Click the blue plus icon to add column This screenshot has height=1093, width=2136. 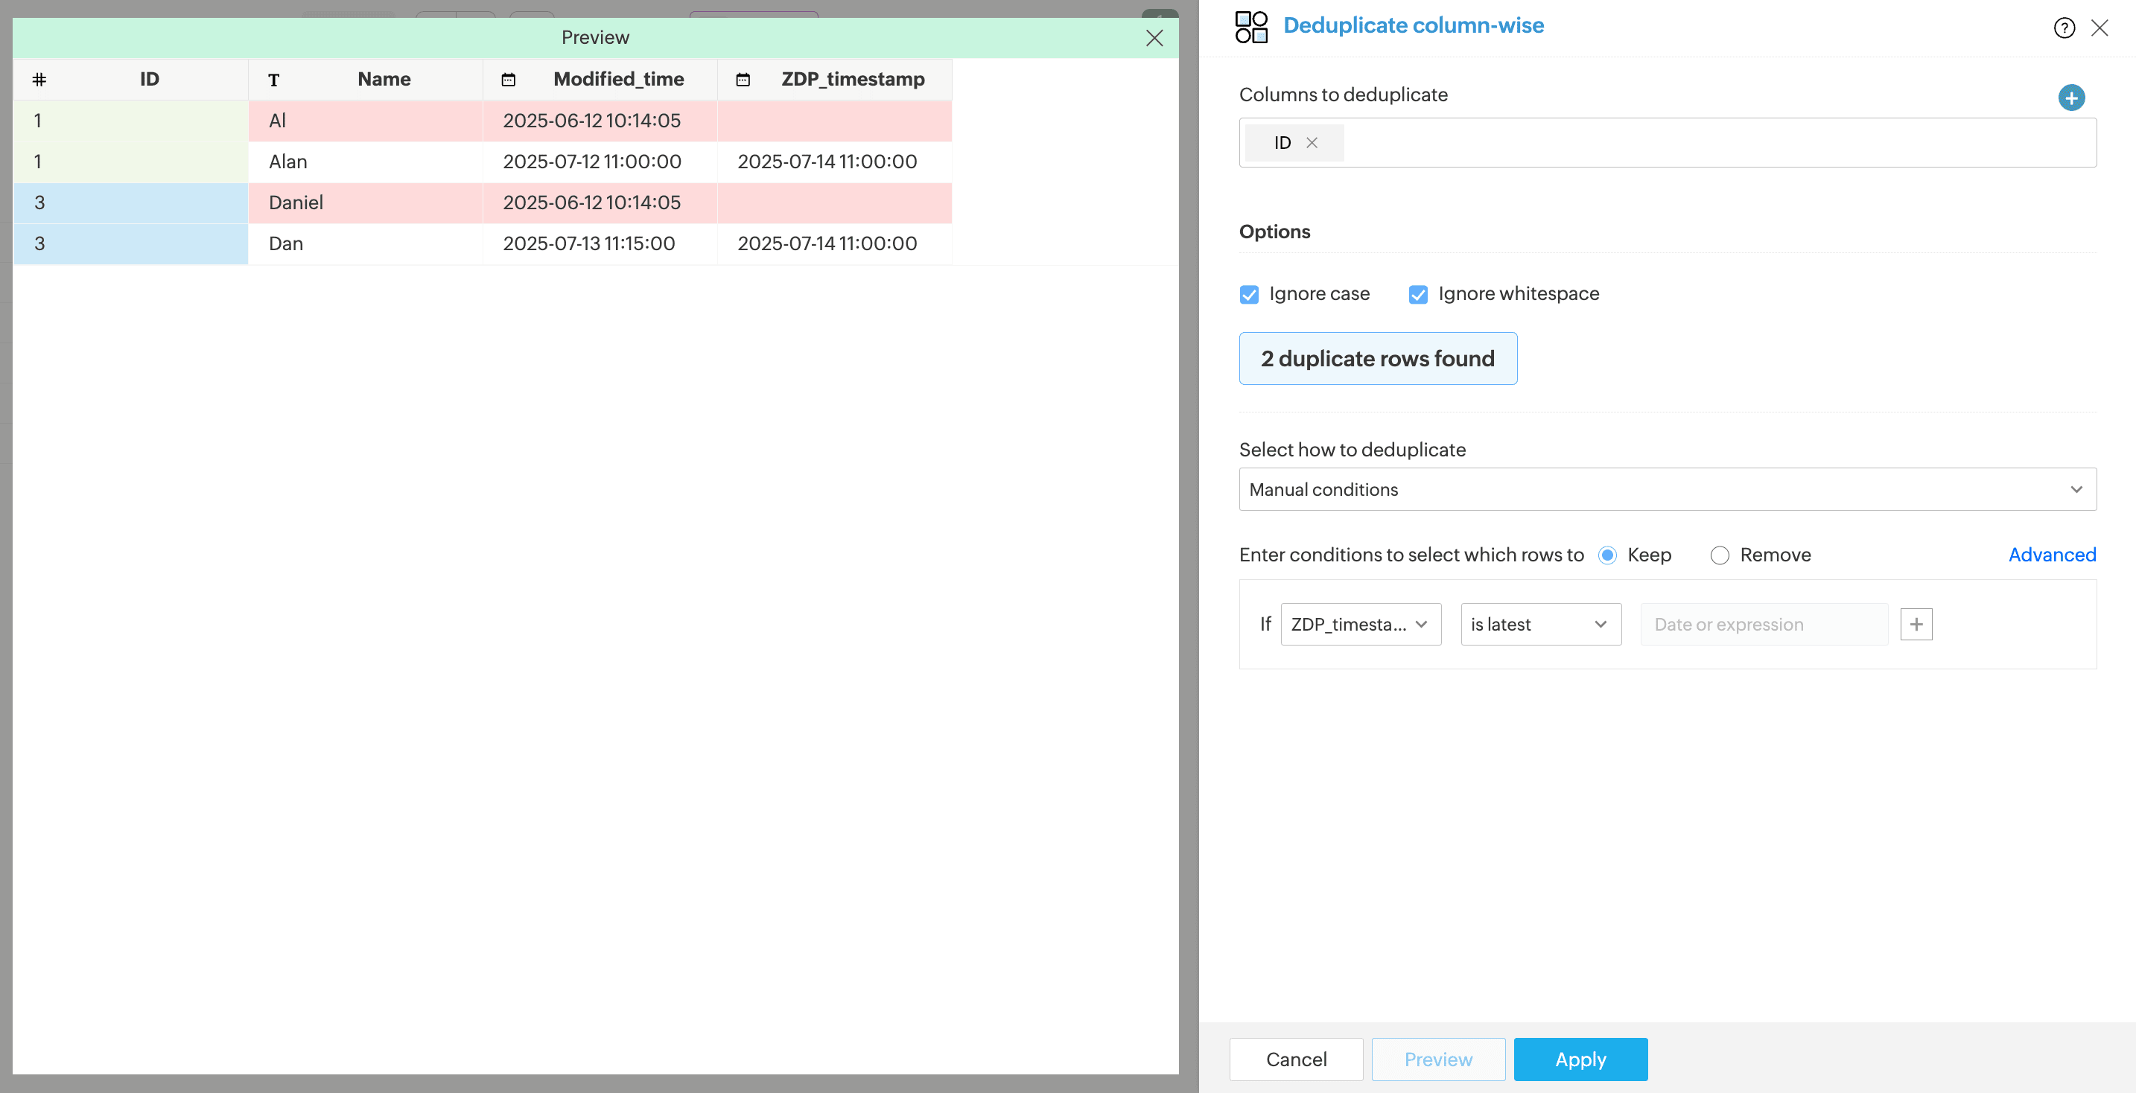pyautogui.click(x=2070, y=98)
